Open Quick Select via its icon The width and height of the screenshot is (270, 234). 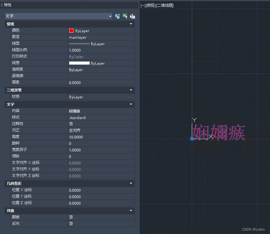[132, 16]
